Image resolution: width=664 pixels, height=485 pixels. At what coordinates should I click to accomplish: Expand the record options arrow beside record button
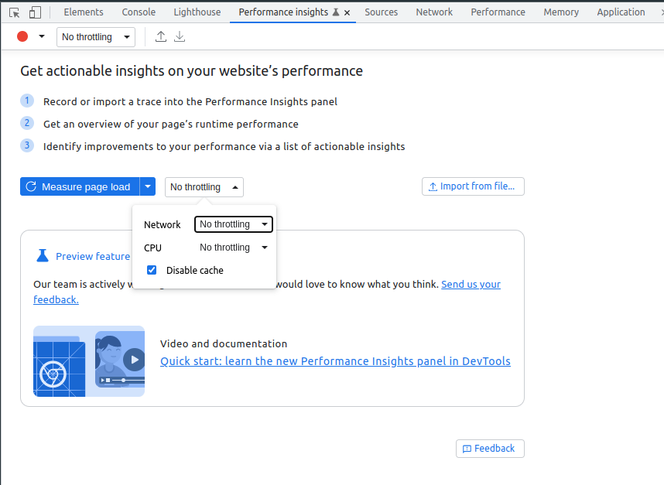42,37
